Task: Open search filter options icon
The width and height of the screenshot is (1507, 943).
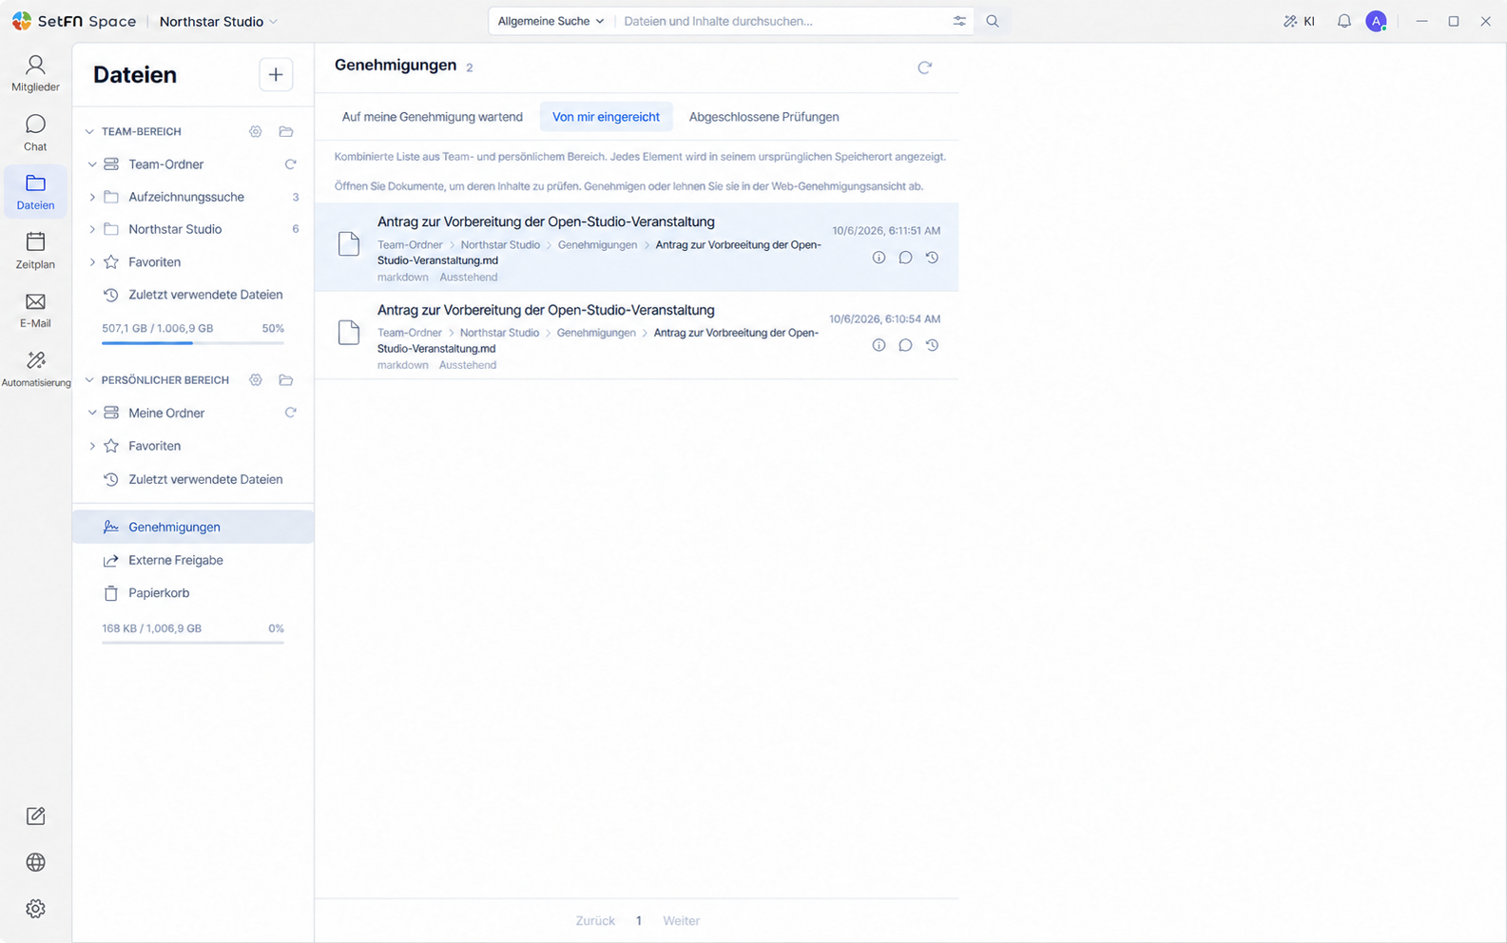Action: point(959,21)
